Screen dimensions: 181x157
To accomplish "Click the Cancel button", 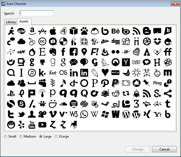I will [164, 149].
